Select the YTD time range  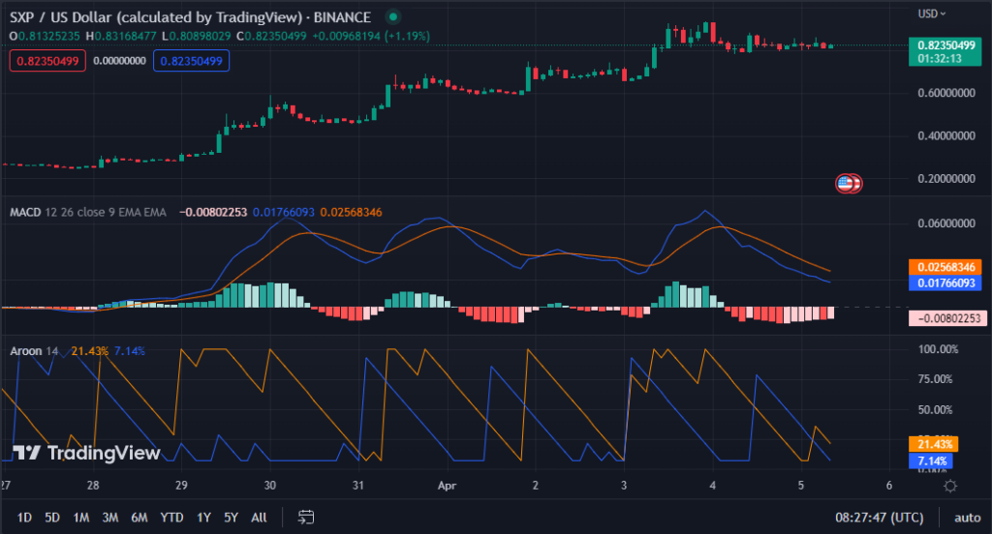[171, 518]
